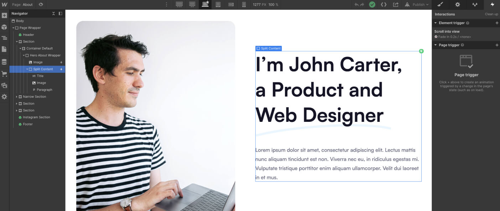Open the Add Elements panel
Screen dimensions: 500x211
[x=5, y=15]
